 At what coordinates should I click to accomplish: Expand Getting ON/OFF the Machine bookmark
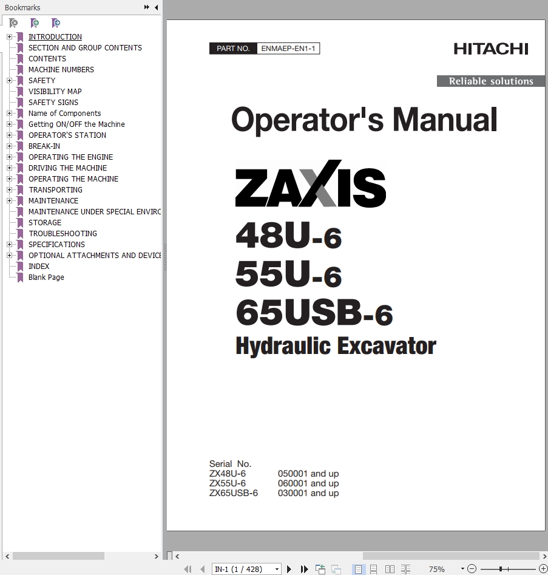(9, 124)
